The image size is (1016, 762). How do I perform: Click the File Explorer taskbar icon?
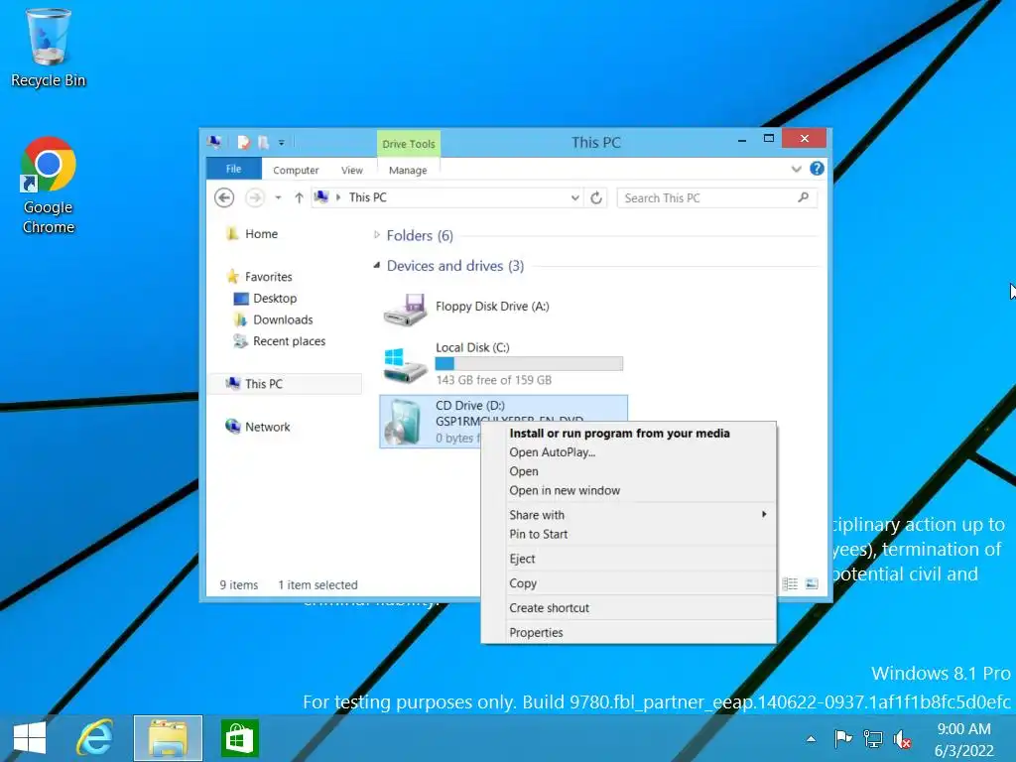point(168,738)
